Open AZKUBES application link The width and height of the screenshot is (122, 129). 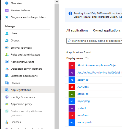83,87
